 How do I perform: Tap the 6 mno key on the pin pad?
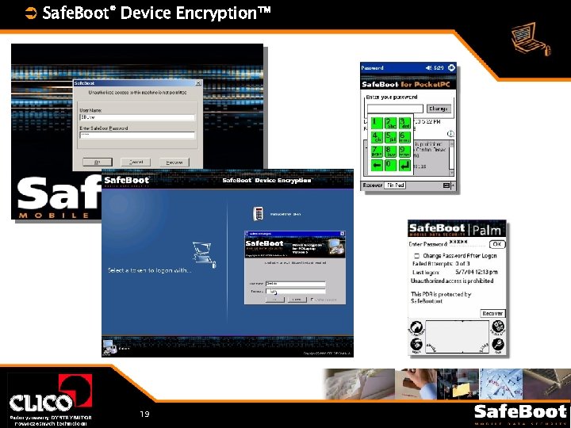click(404, 137)
